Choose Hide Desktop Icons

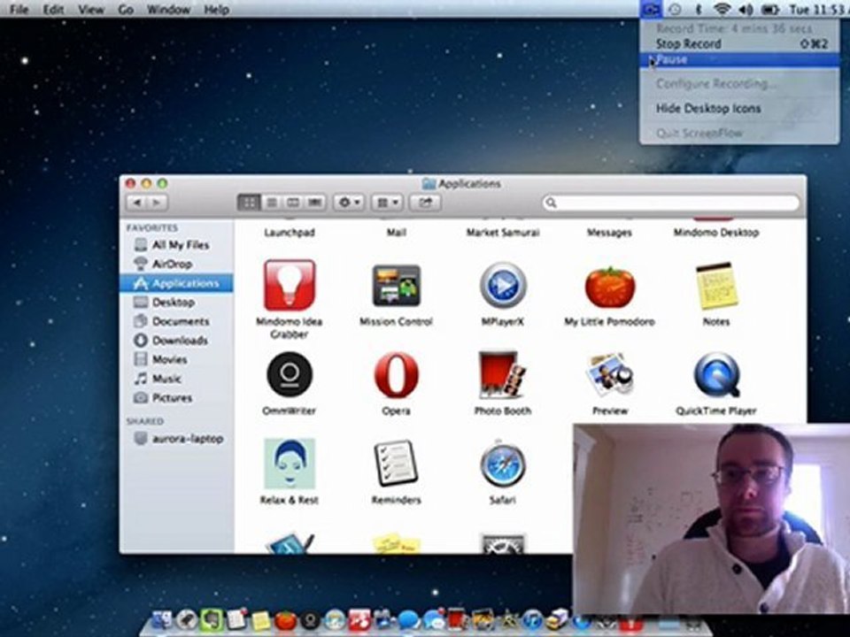[x=739, y=108]
